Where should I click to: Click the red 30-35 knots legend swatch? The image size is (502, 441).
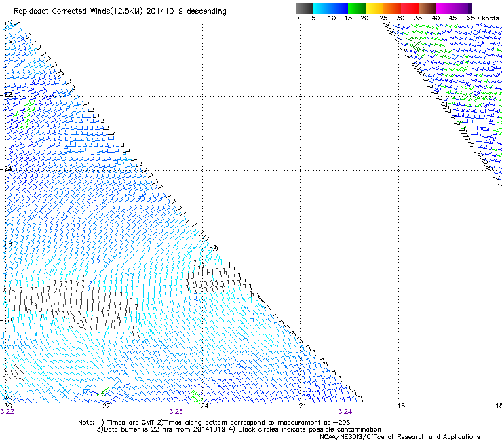click(x=410, y=8)
